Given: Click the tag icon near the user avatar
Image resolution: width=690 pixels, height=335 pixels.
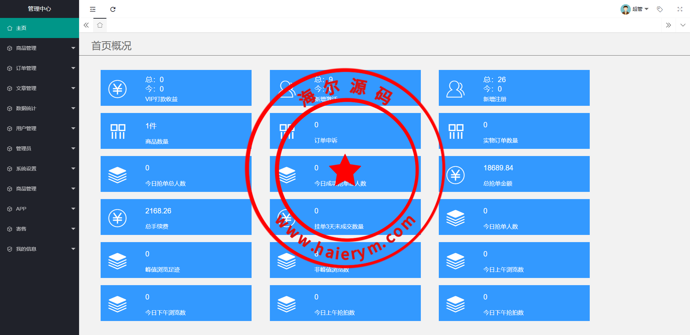Looking at the screenshot, I should pyautogui.click(x=660, y=9).
